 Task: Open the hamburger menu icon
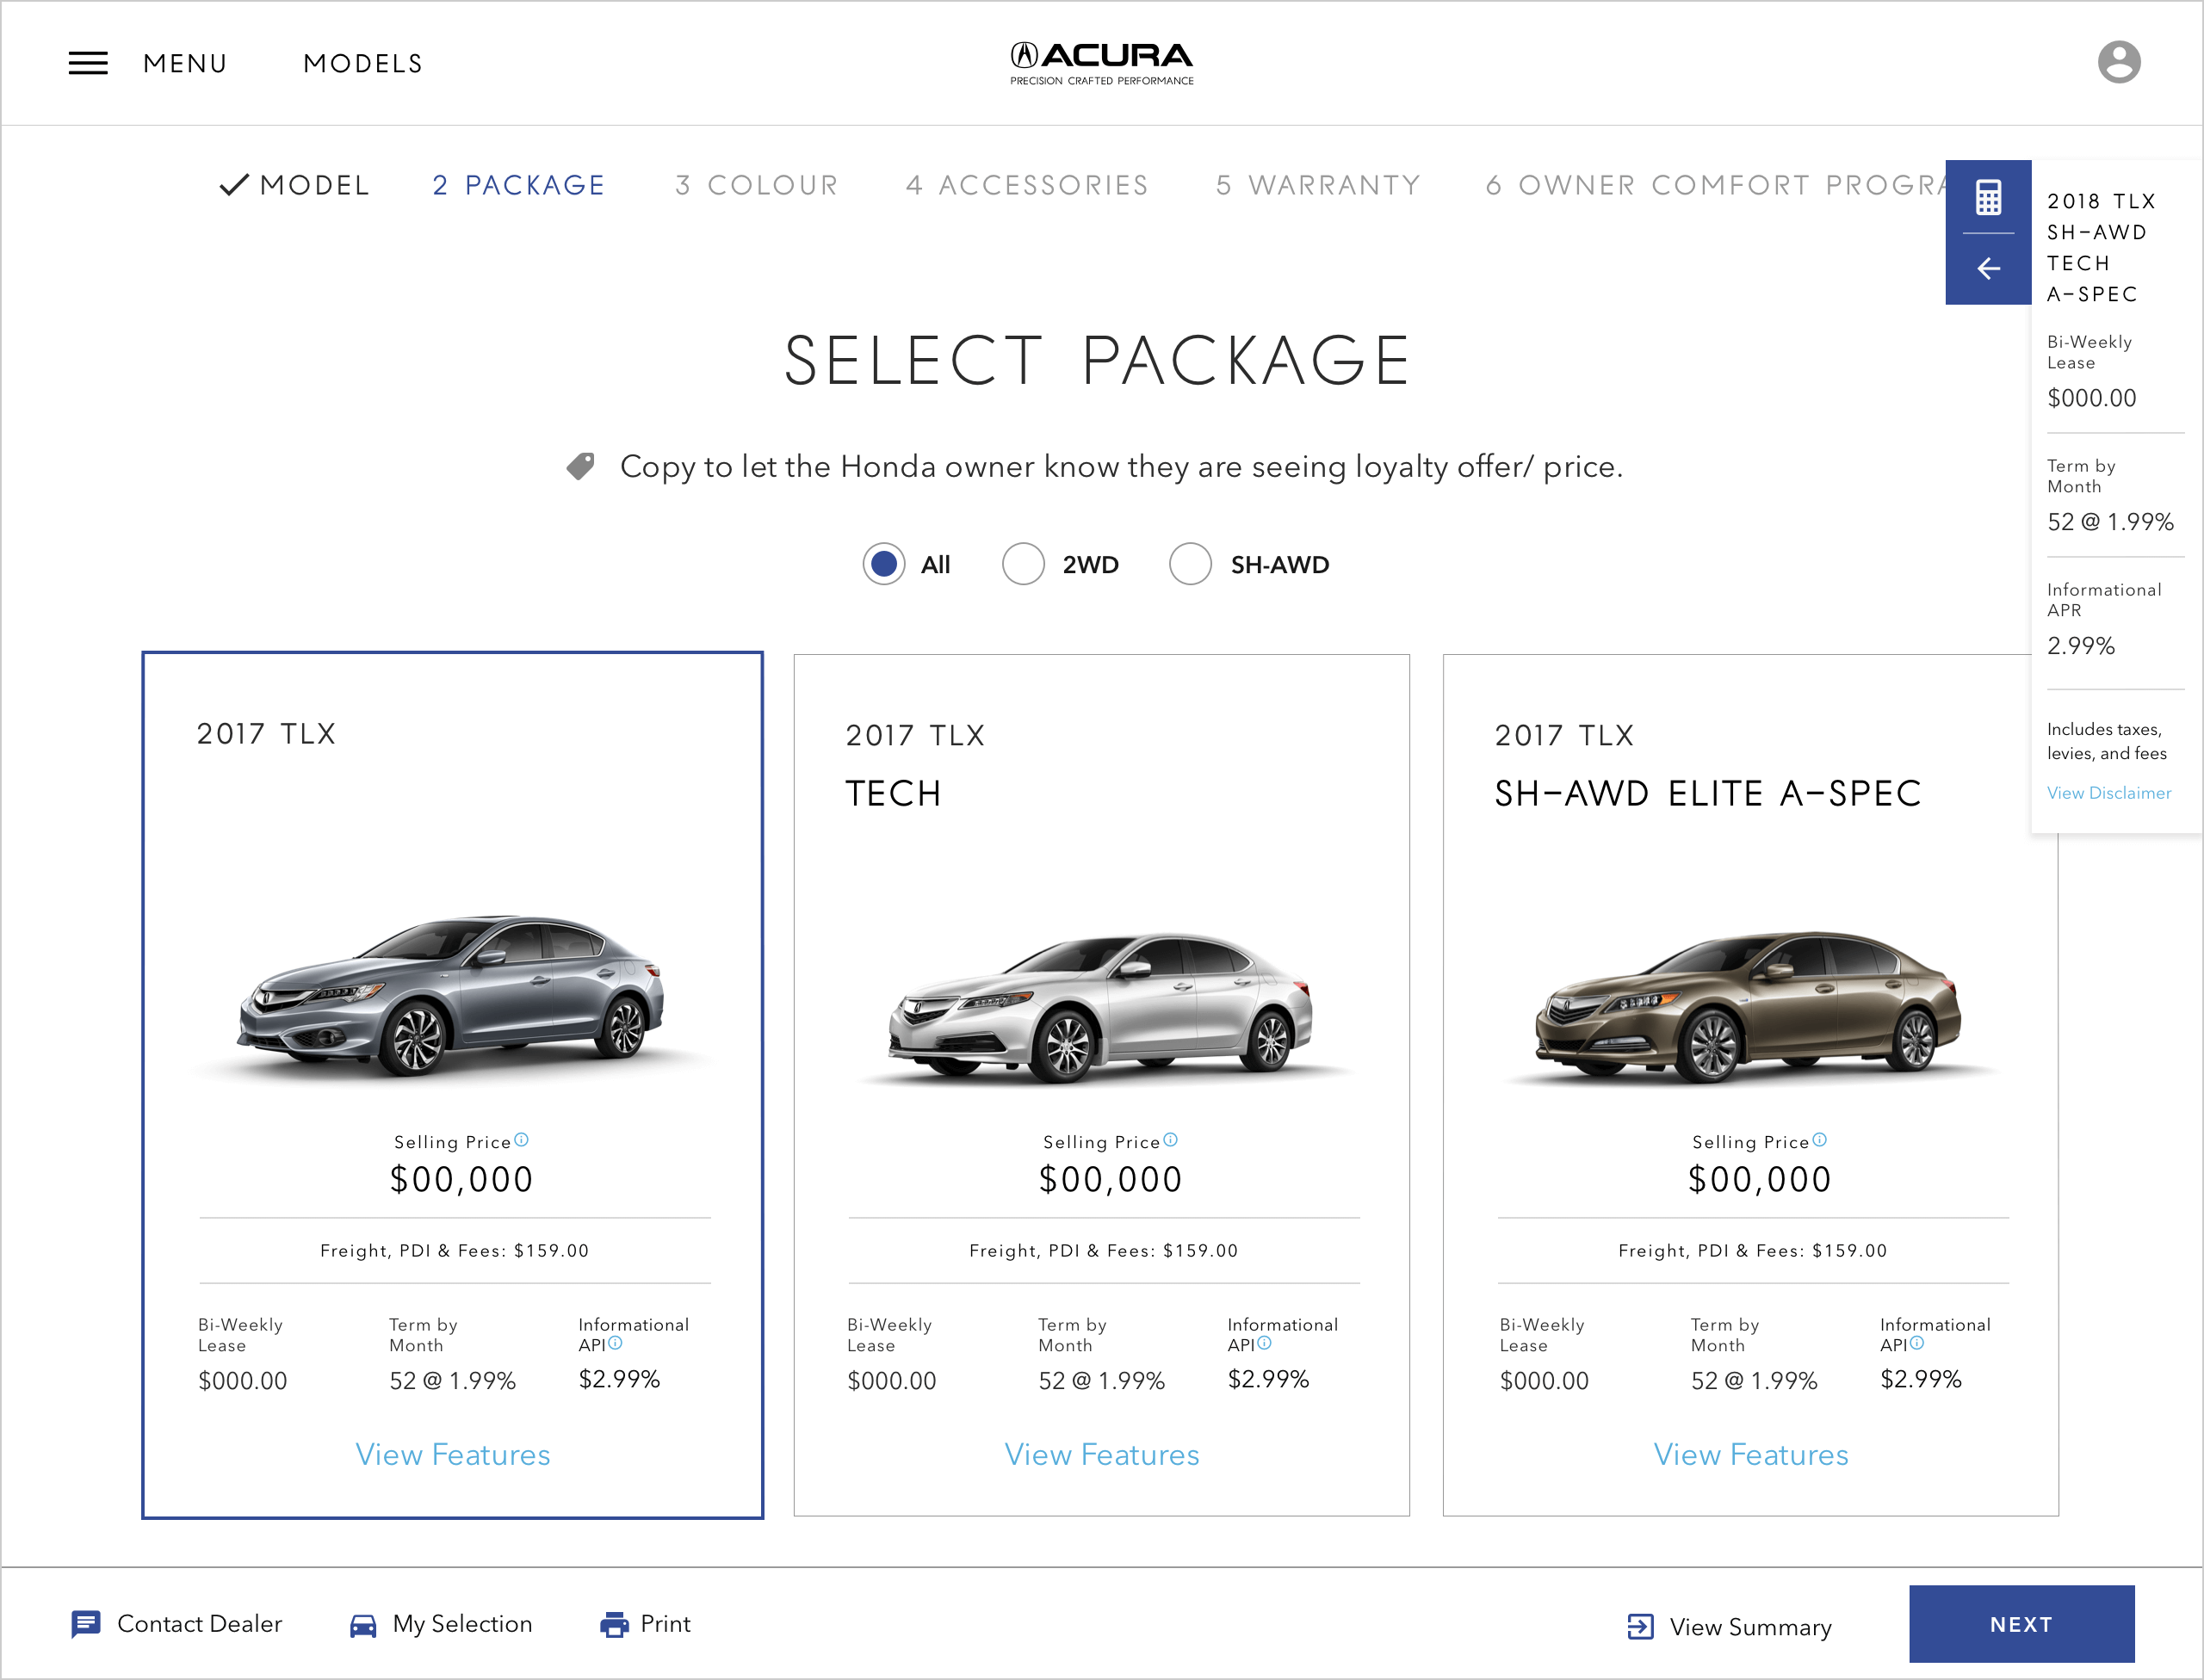[x=88, y=63]
